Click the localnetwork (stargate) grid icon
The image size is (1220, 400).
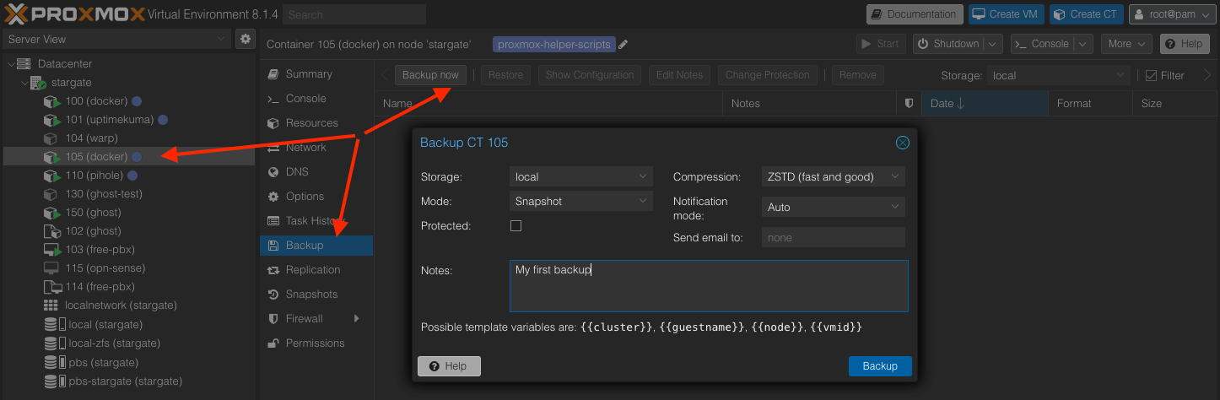[x=51, y=305]
